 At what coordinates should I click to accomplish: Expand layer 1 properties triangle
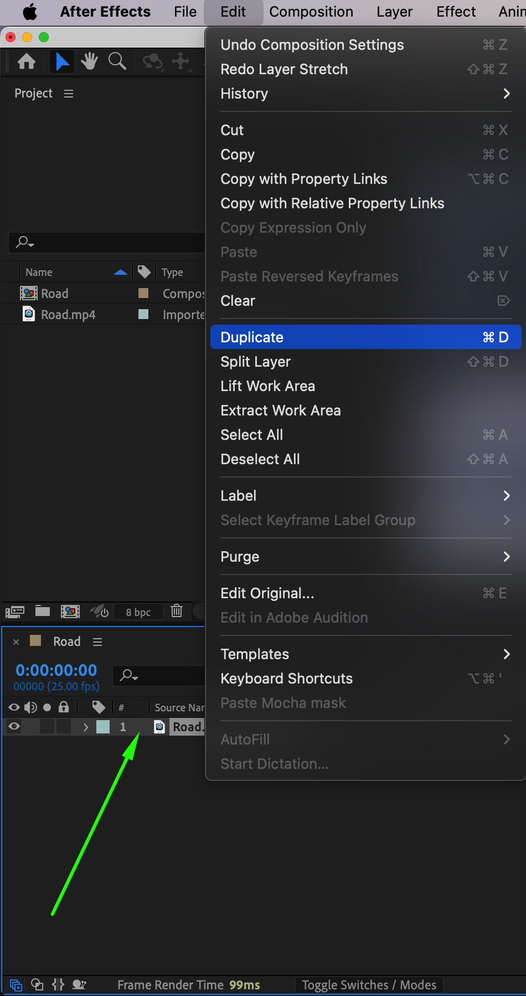tap(85, 727)
